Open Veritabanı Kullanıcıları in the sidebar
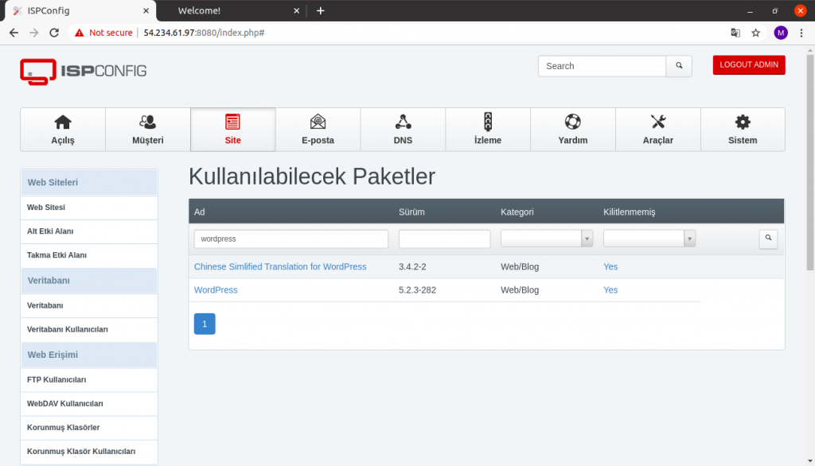815x466 pixels. (89, 329)
